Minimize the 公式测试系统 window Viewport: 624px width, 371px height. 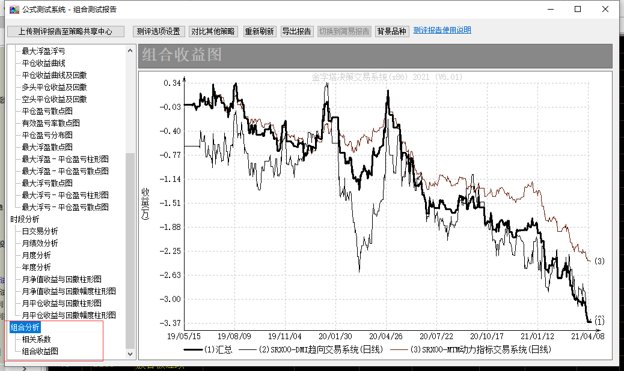(551, 9)
